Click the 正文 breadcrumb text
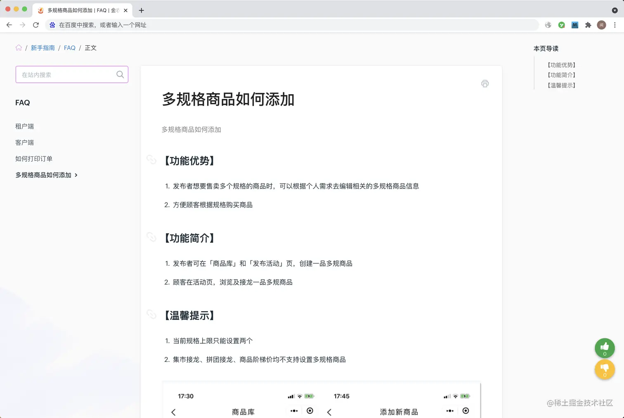This screenshot has height=418, width=624. 91,48
